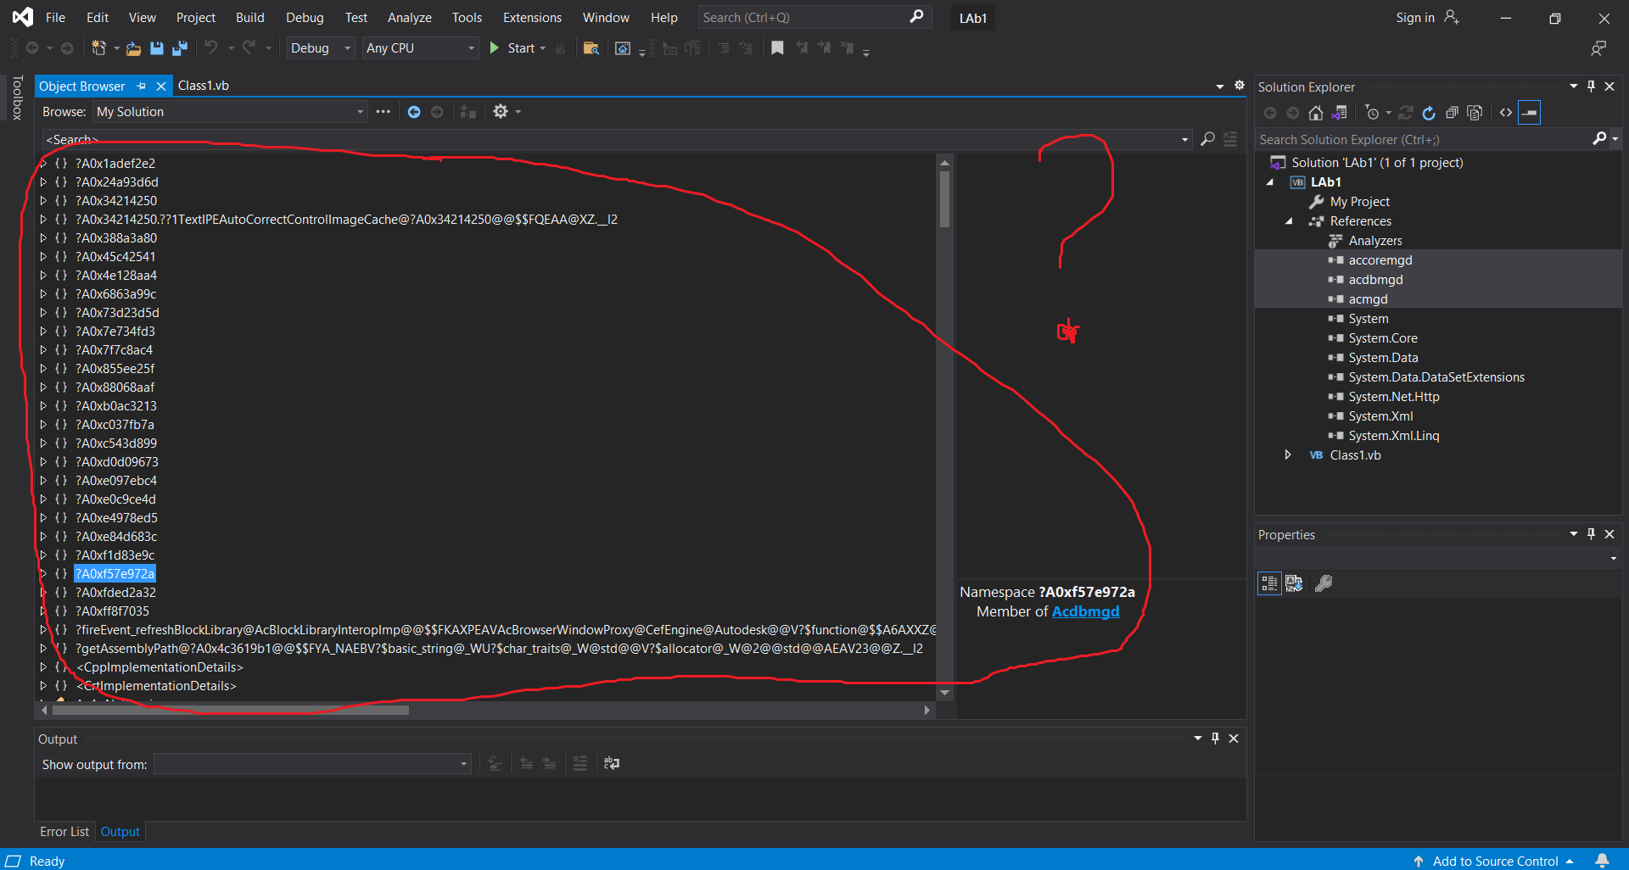
Task: Click the Search Solution Explorer field
Action: [1425, 140]
